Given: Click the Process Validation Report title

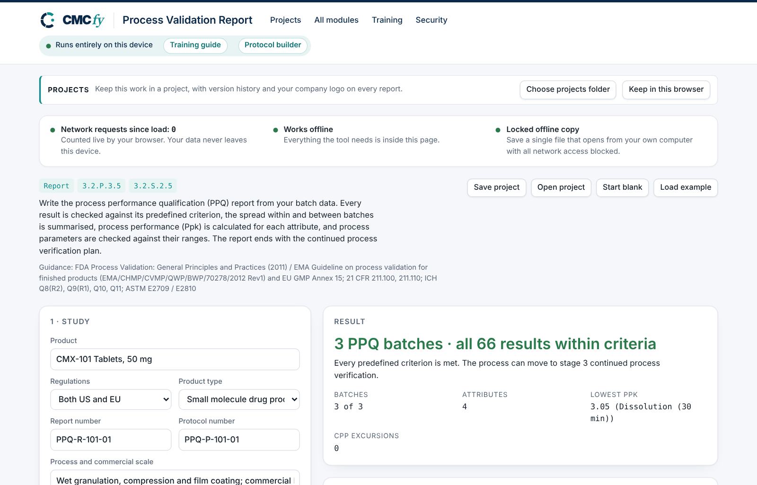Looking at the screenshot, I should (187, 20).
